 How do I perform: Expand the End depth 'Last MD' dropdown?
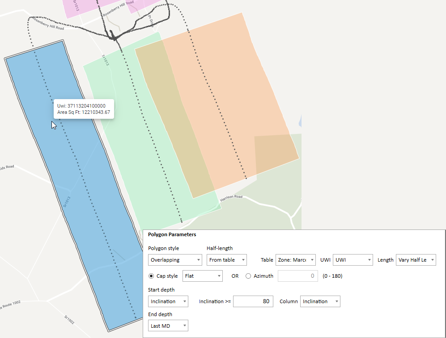(168, 326)
